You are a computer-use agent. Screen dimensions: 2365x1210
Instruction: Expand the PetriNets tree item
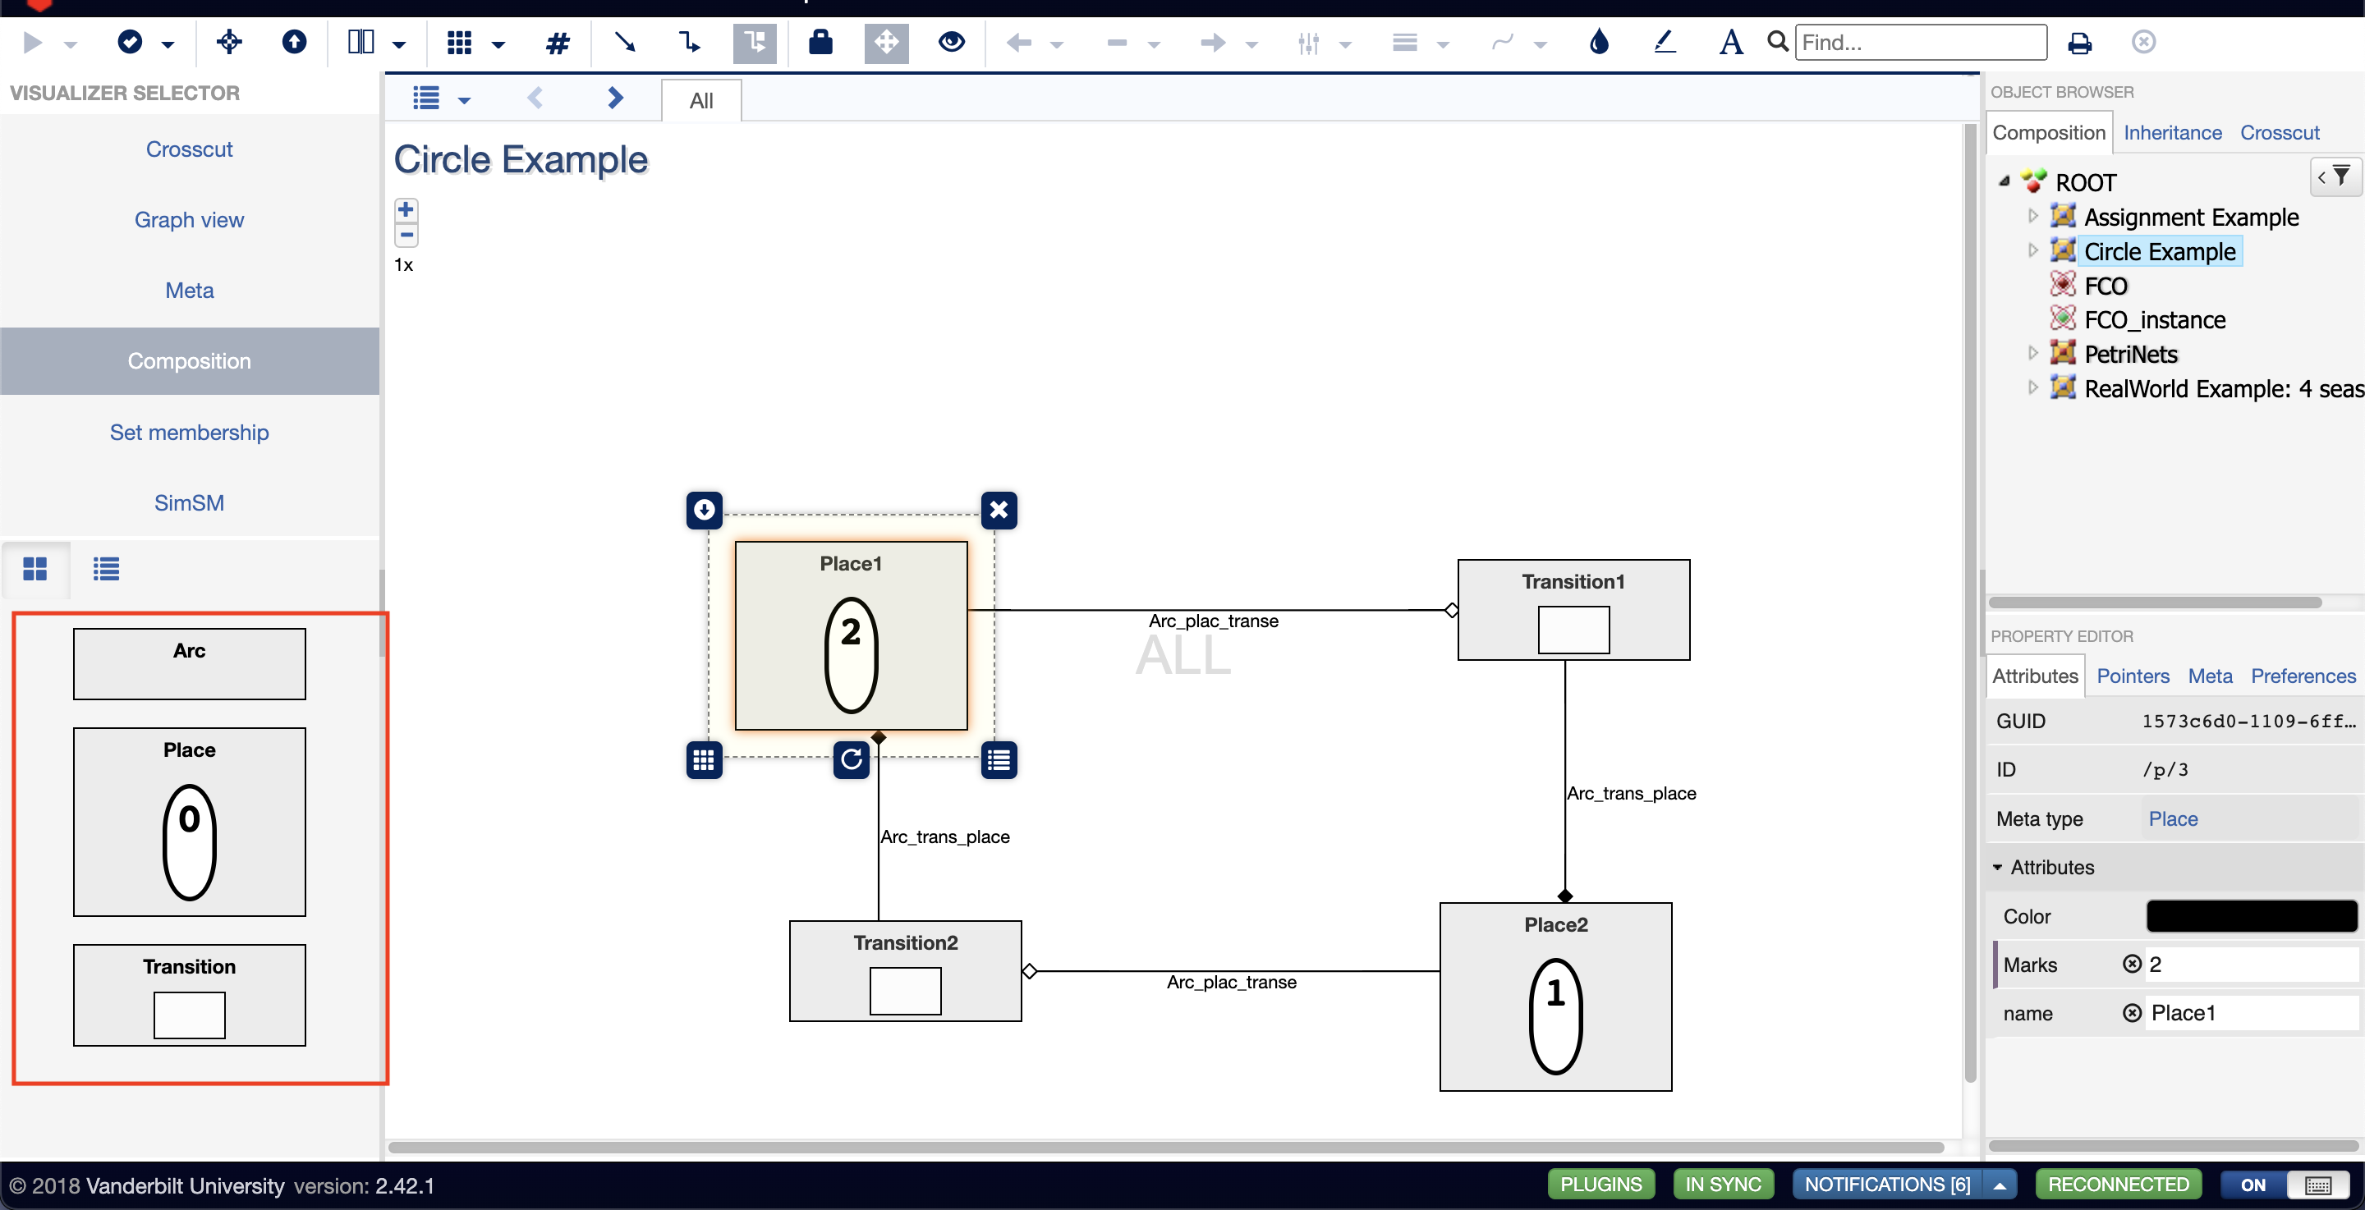pos(2033,352)
